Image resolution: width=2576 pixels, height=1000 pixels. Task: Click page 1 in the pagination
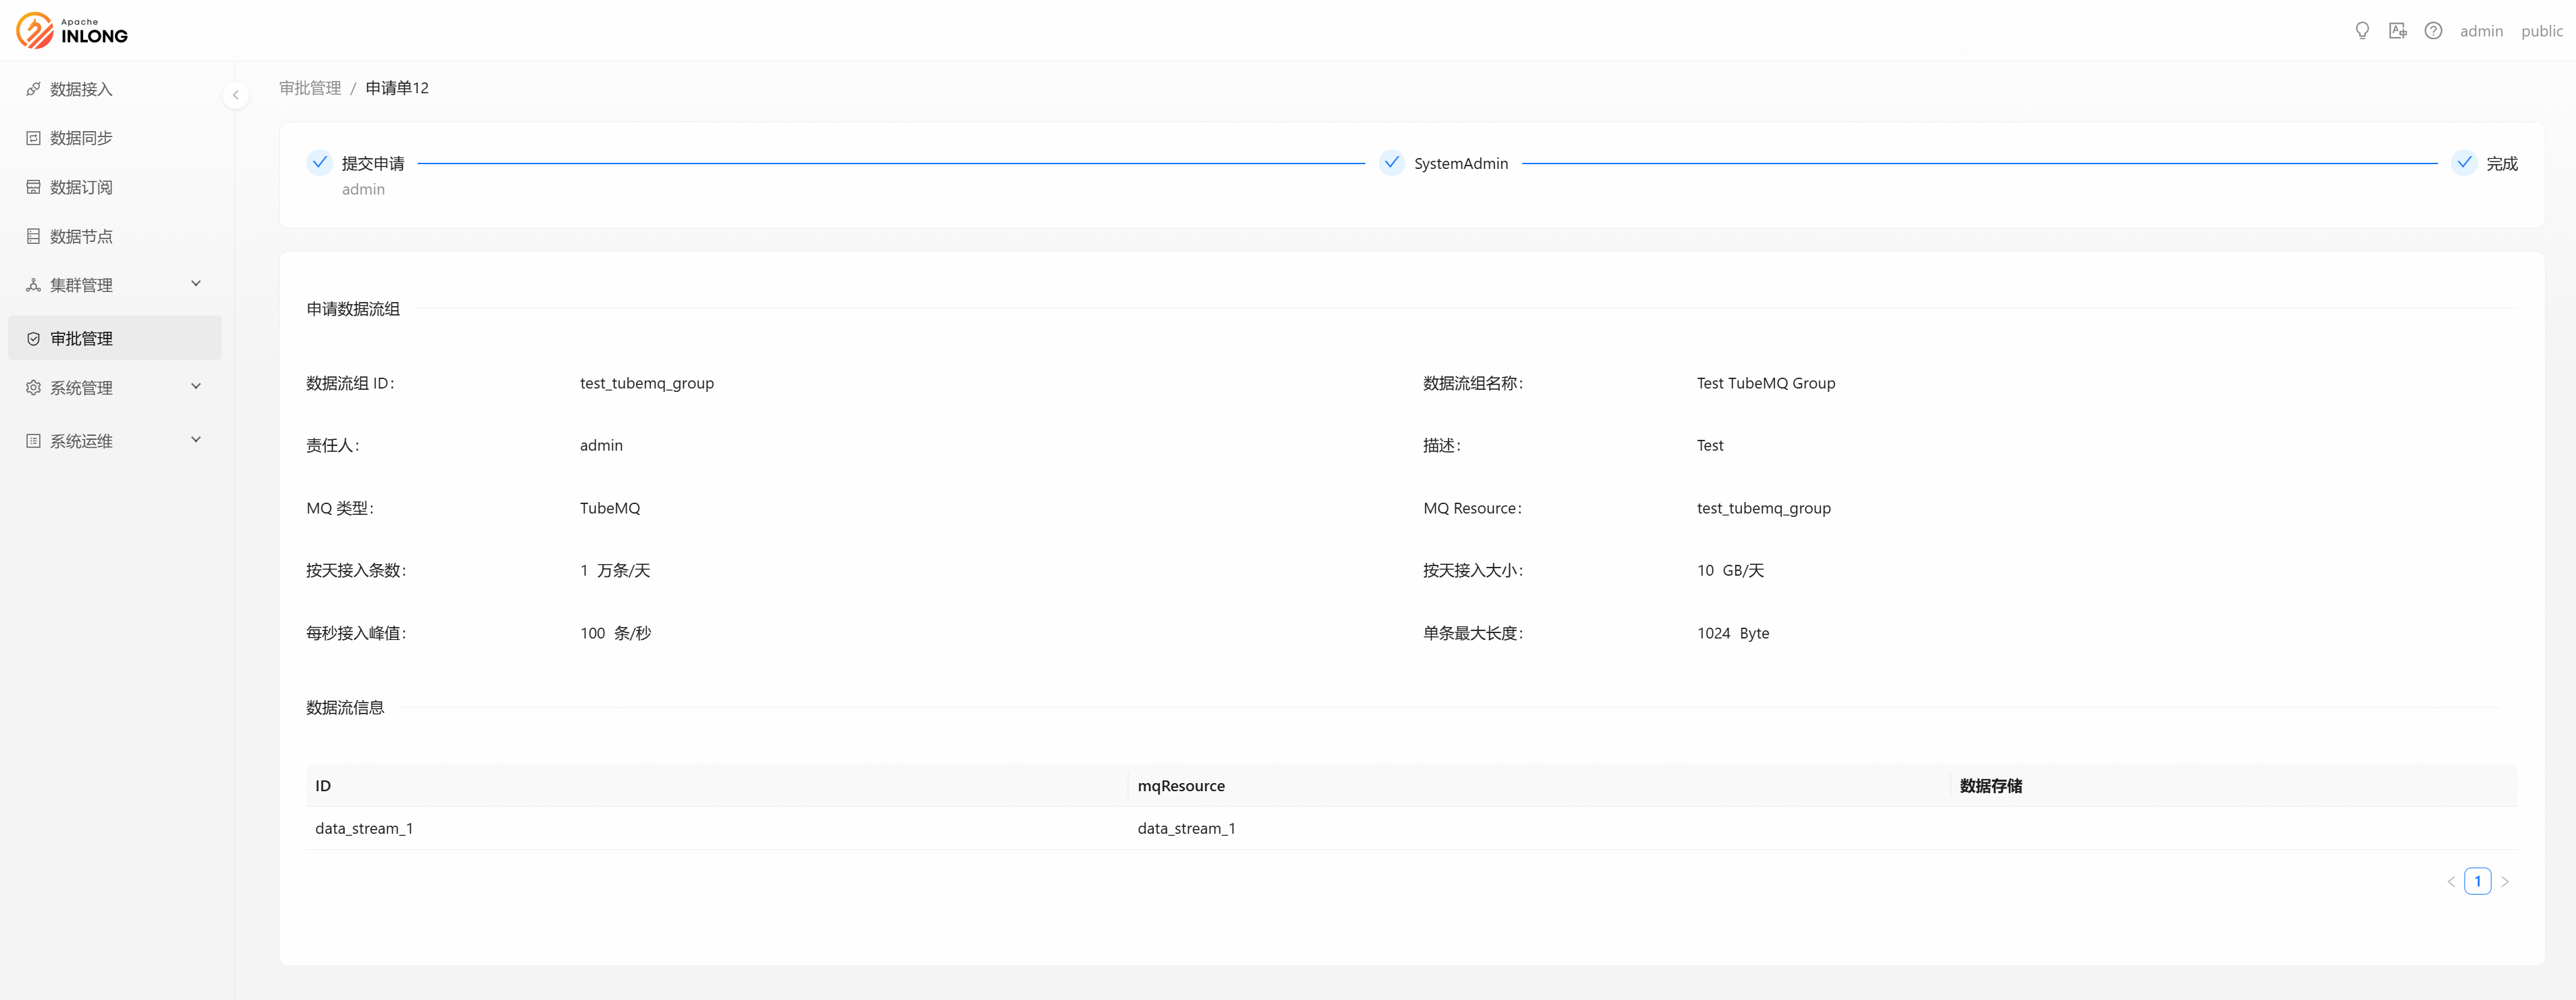pos(2477,881)
